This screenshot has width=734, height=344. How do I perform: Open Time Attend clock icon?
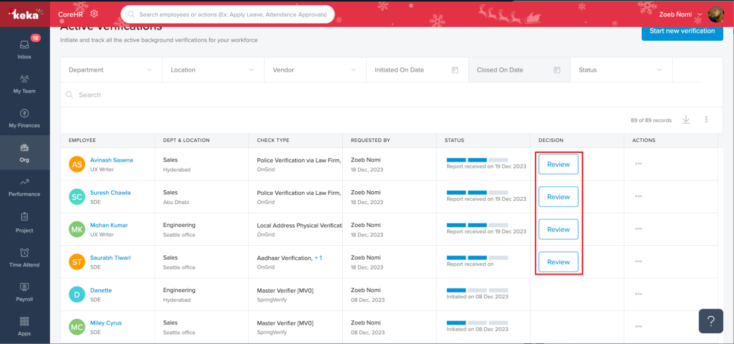coord(24,253)
